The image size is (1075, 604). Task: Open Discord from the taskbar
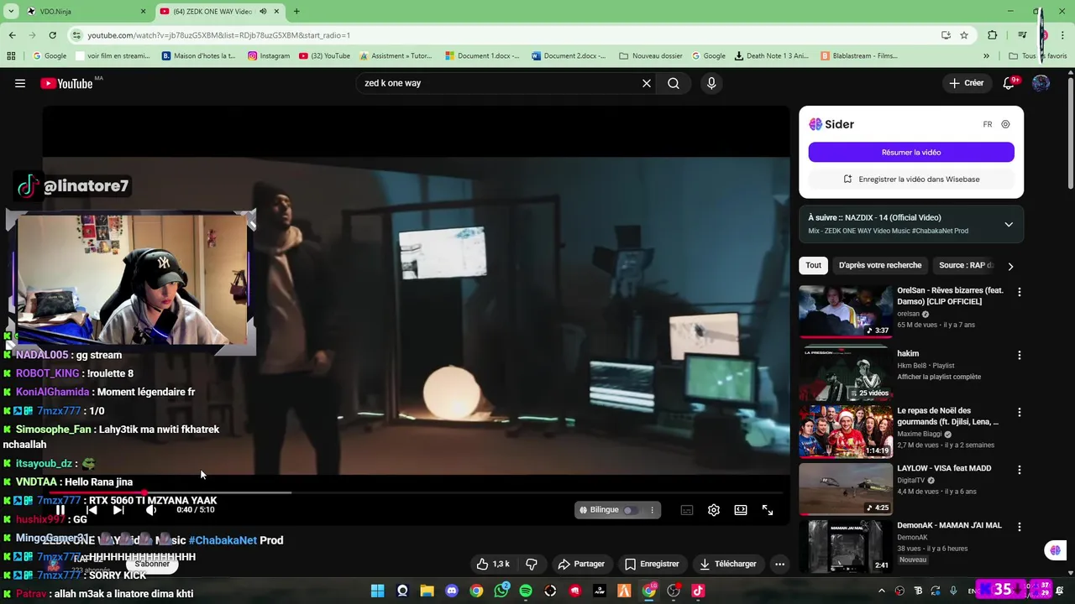[x=452, y=591]
